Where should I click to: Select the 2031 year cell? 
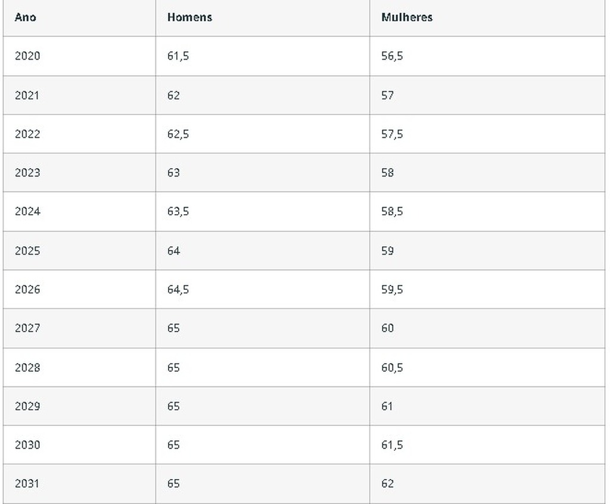[27, 484]
